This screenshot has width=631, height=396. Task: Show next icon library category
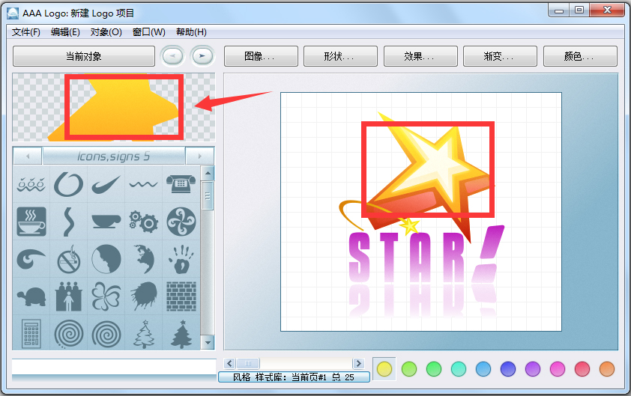[x=199, y=156]
